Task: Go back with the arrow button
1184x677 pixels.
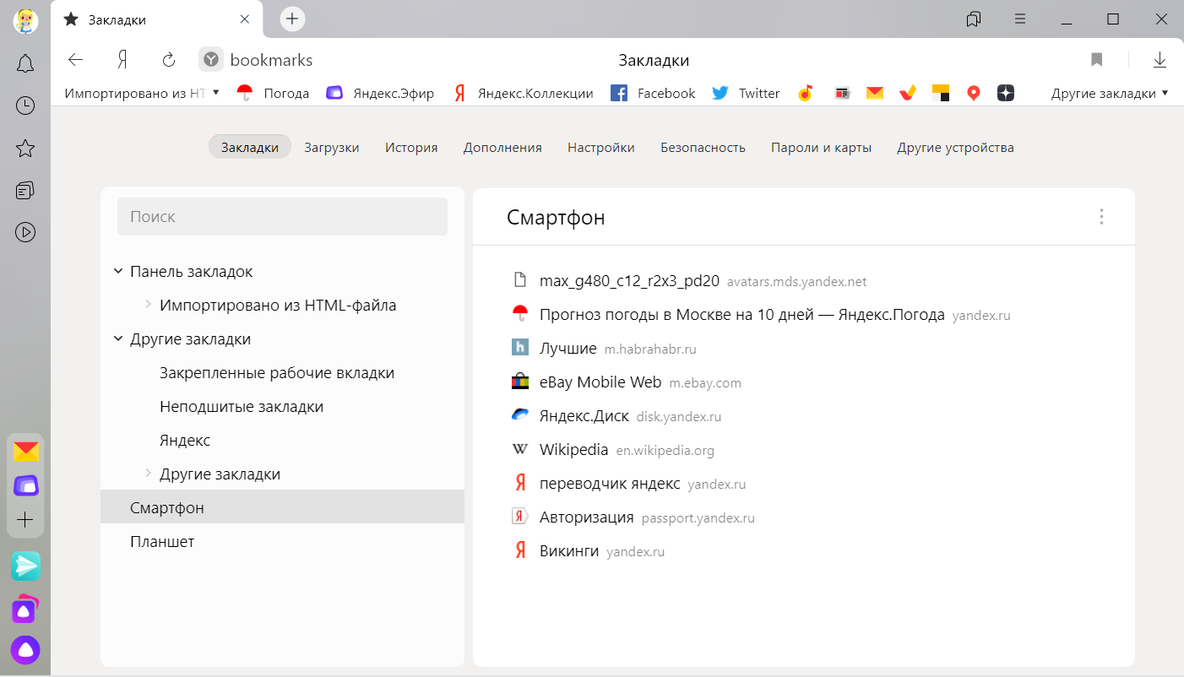Action: point(75,60)
